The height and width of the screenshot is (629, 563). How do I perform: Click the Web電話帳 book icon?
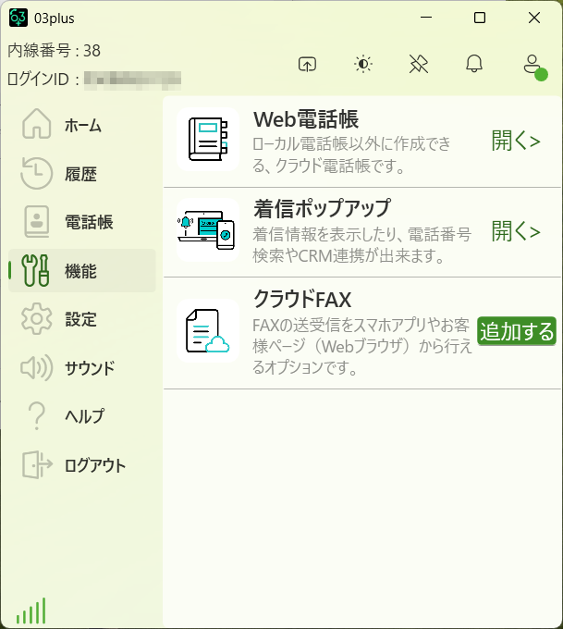coord(207,141)
